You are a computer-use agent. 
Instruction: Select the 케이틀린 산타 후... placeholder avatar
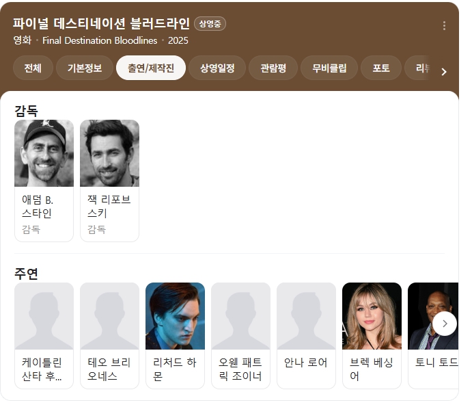coord(44,316)
